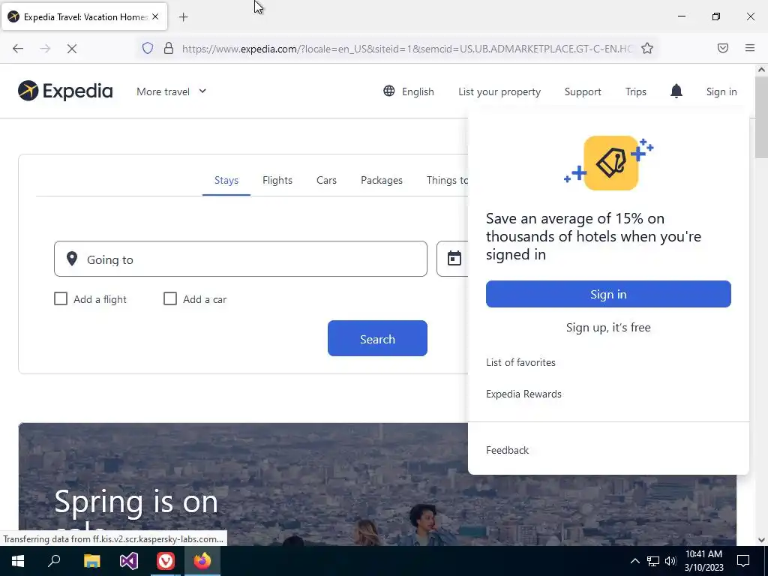Check the Add a car checkbox
The image size is (768, 576).
click(x=170, y=298)
